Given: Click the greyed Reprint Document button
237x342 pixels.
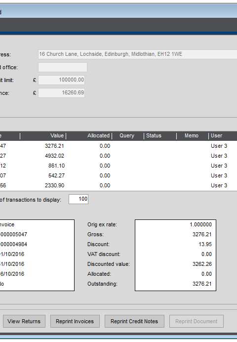Looking at the screenshot, I should pyautogui.click(x=197, y=321).
